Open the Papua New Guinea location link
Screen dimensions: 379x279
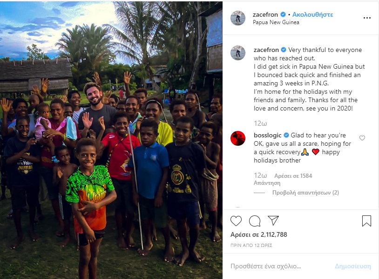click(276, 22)
